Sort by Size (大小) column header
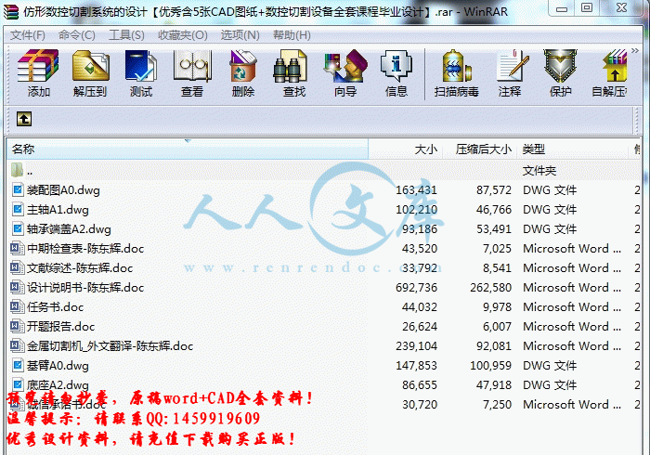650x455 pixels. (x=406, y=149)
